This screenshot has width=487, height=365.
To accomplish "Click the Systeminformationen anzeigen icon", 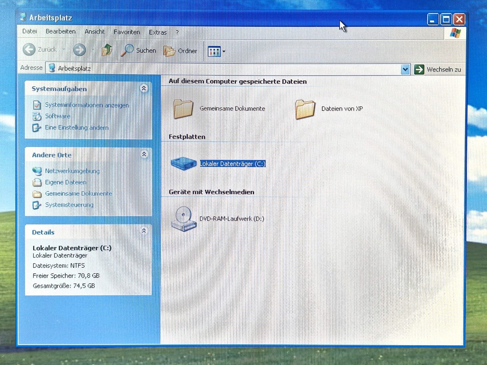I will (37, 105).
